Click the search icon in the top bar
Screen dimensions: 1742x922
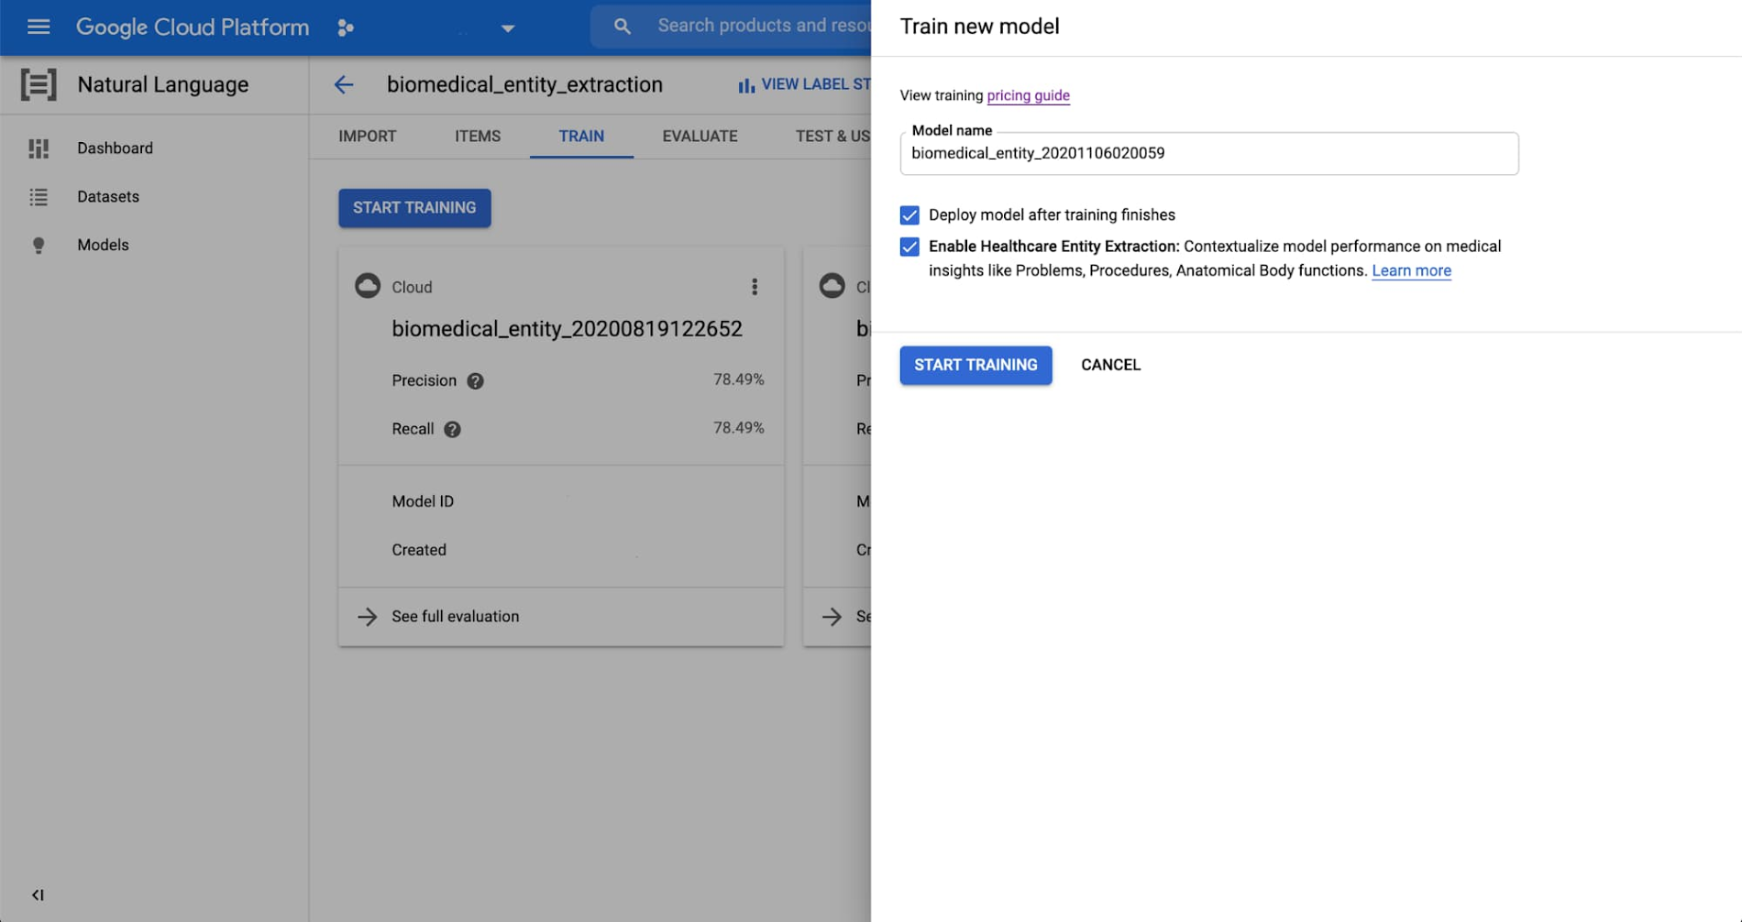[x=622, y=27]
